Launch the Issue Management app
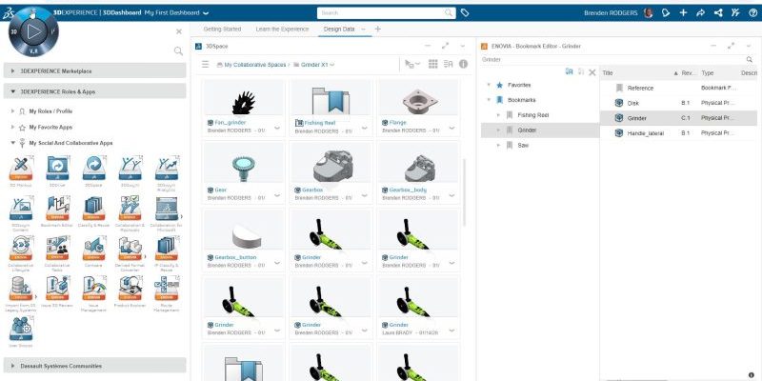 [x=93, y=289]
